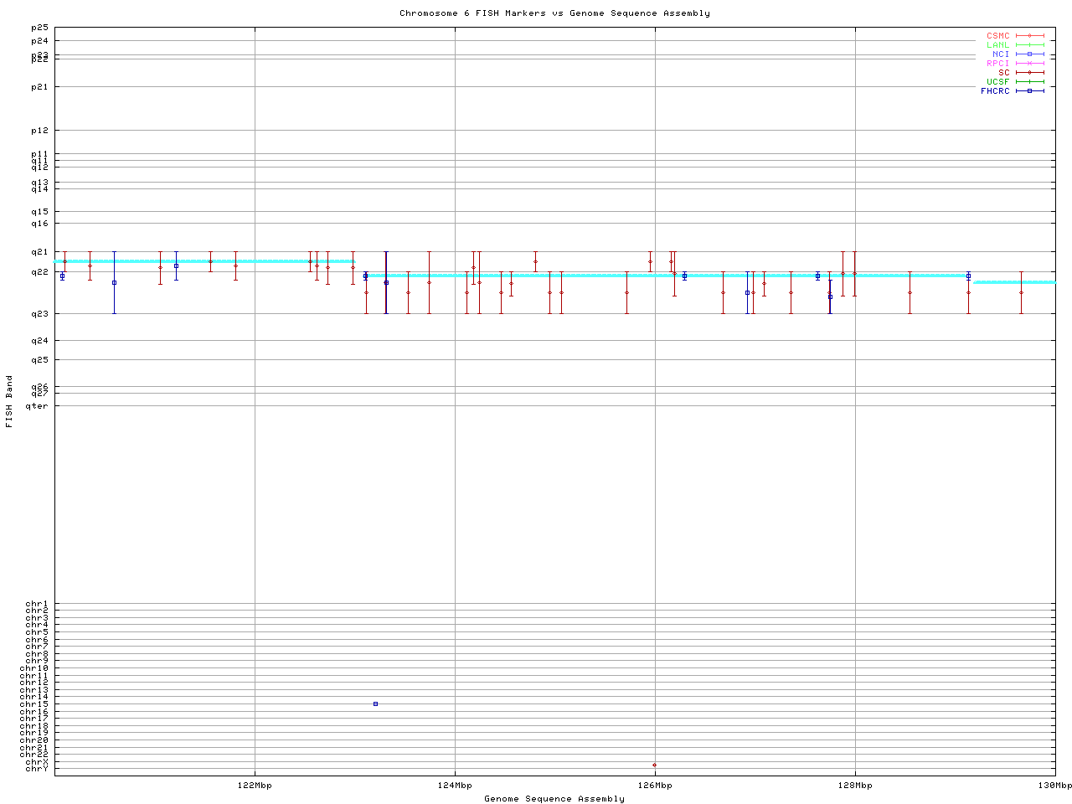Image resolution: width=1072 pixels, height=804 pixels.
Task: Click the 128Mbp x-axis tick label
Action: pos(855,786)
